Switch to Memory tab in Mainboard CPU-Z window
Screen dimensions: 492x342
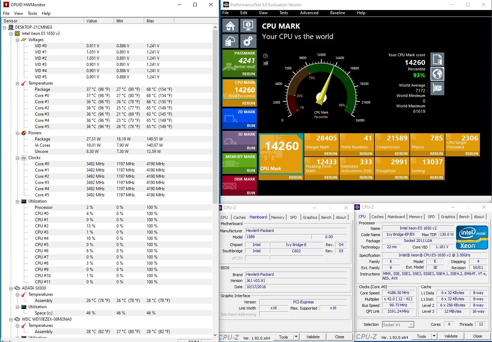[x=278, y=217]
